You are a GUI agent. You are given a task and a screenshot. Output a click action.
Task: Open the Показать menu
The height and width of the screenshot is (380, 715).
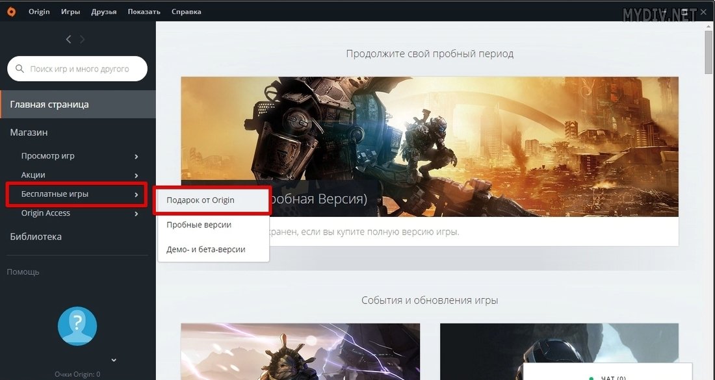[144, 12]
